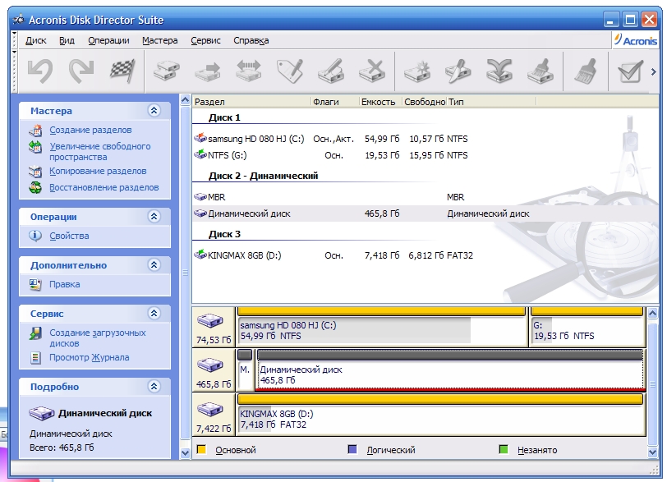Expand the toolbar overflow arrow
667x482 pixels.
[653, 71]
